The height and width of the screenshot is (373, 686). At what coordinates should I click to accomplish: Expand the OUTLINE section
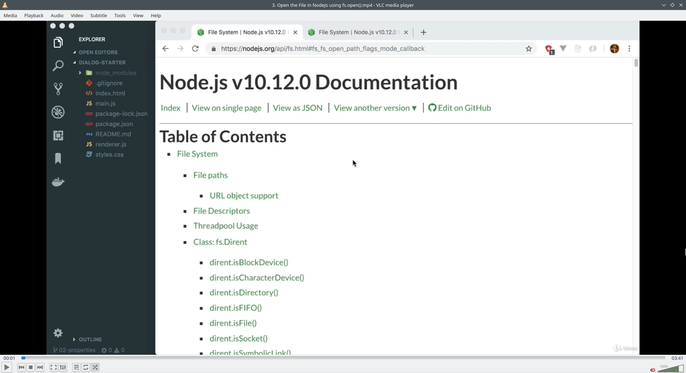[90, 339]
